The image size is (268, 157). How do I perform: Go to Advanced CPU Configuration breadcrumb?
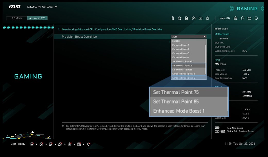click(94, 29)
